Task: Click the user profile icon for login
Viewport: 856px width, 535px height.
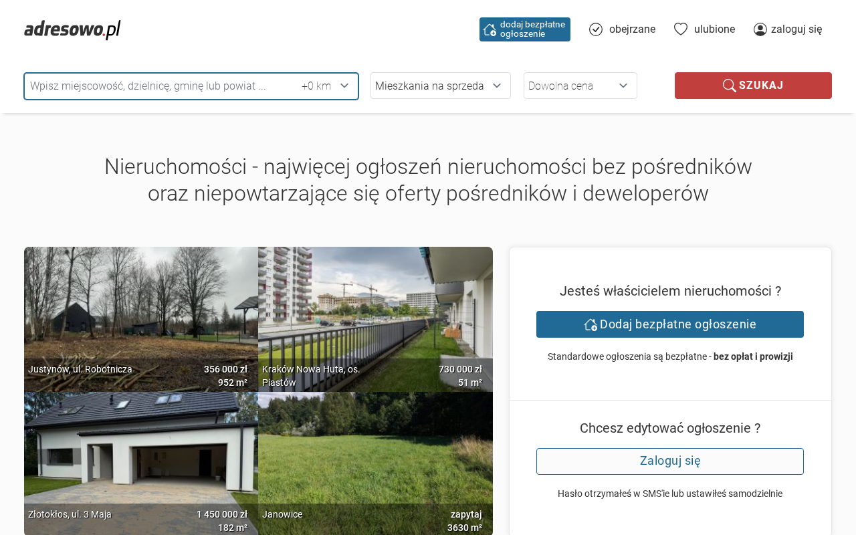Action: [x=760, y=29]
